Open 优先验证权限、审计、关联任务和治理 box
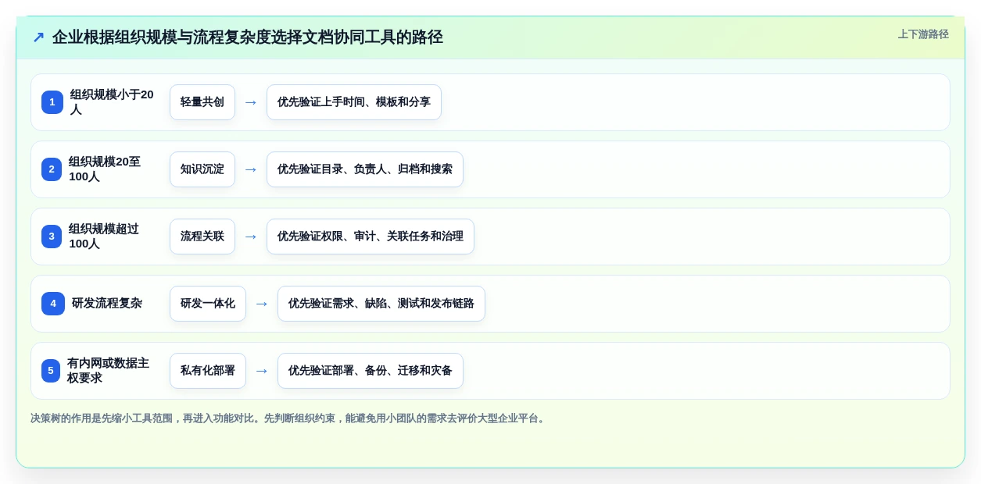This screenshot has height=484, width=981. click(371, 237)
